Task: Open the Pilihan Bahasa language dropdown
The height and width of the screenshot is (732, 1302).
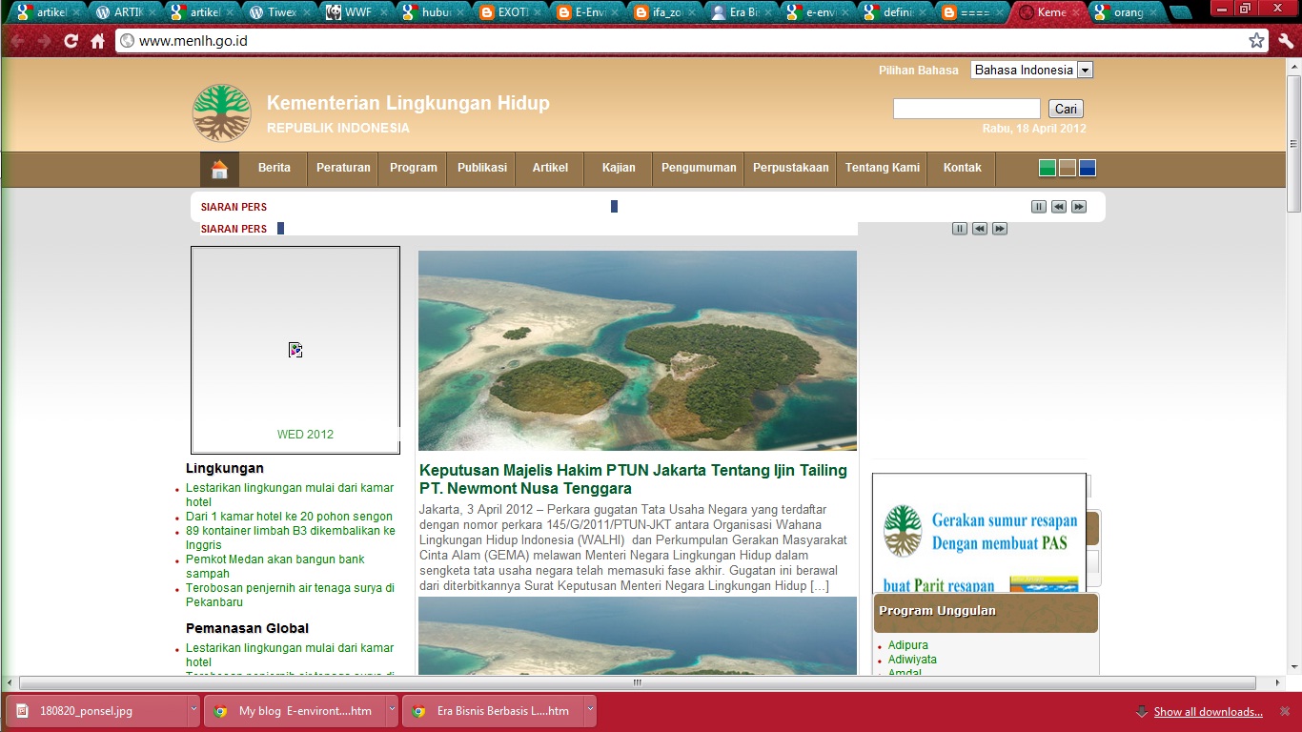Action: 1031,70
